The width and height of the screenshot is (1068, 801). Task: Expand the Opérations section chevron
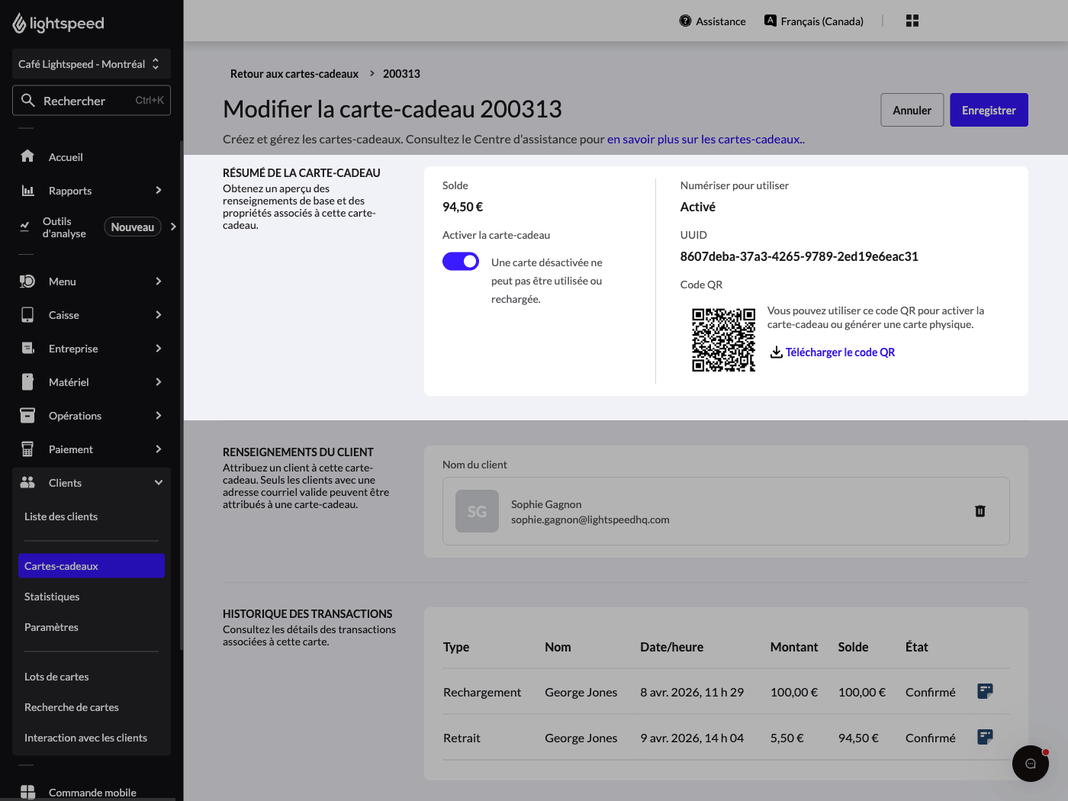point(159,415)
